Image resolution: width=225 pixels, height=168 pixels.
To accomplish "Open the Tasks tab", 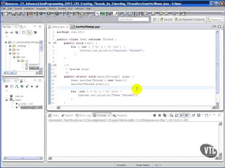I will (54, 115).
